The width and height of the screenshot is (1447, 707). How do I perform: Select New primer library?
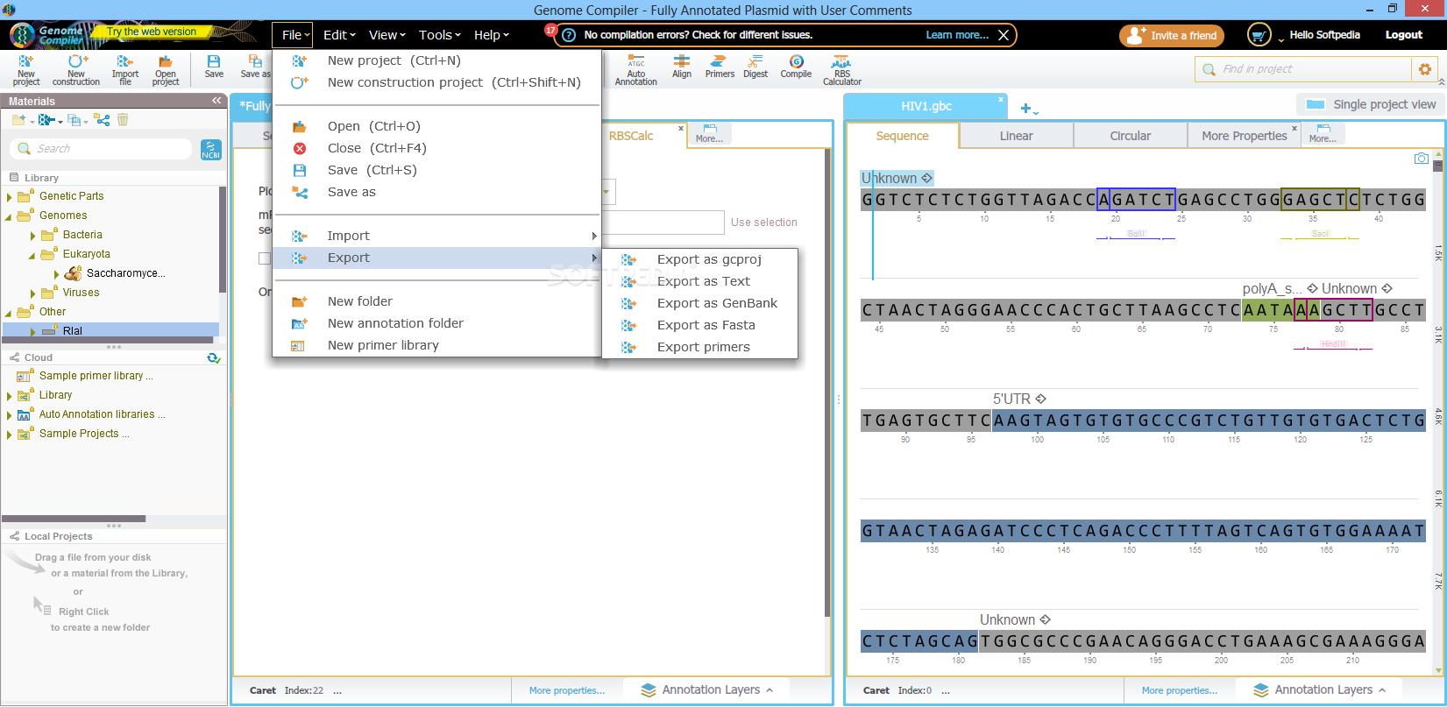(437, 345)
